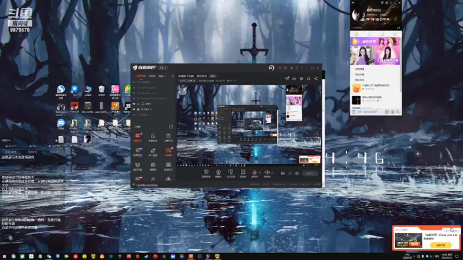463x260 pixels.
Task: Switch to the second scene tab
Action: (152, 76)
